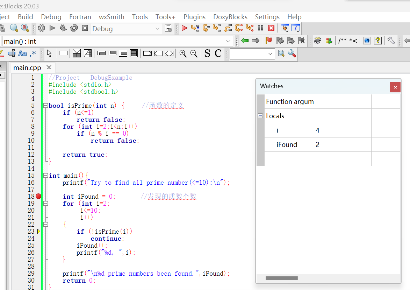Click the Watches panel horizontal scrollbar
Viewport: 410px width, 290px height.
click(281, 278)
